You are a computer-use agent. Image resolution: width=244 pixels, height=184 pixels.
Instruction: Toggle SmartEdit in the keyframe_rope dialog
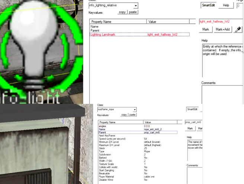pos(192,109)
